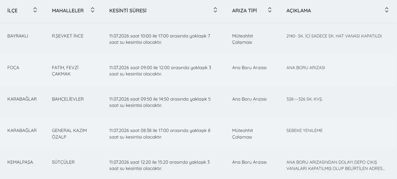Screen dimensions: 397x179
Task: Select the BAYRAKLI district cell
Action: click(18, 36)
